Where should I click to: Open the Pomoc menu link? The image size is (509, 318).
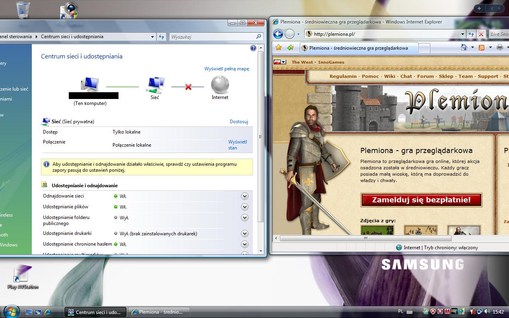tap(370, 76)
